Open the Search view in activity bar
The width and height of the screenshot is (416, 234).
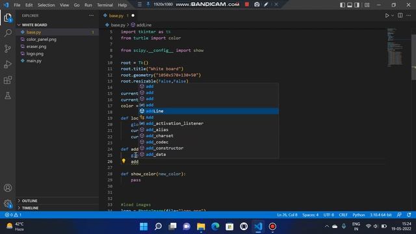[x=8, y=33]
